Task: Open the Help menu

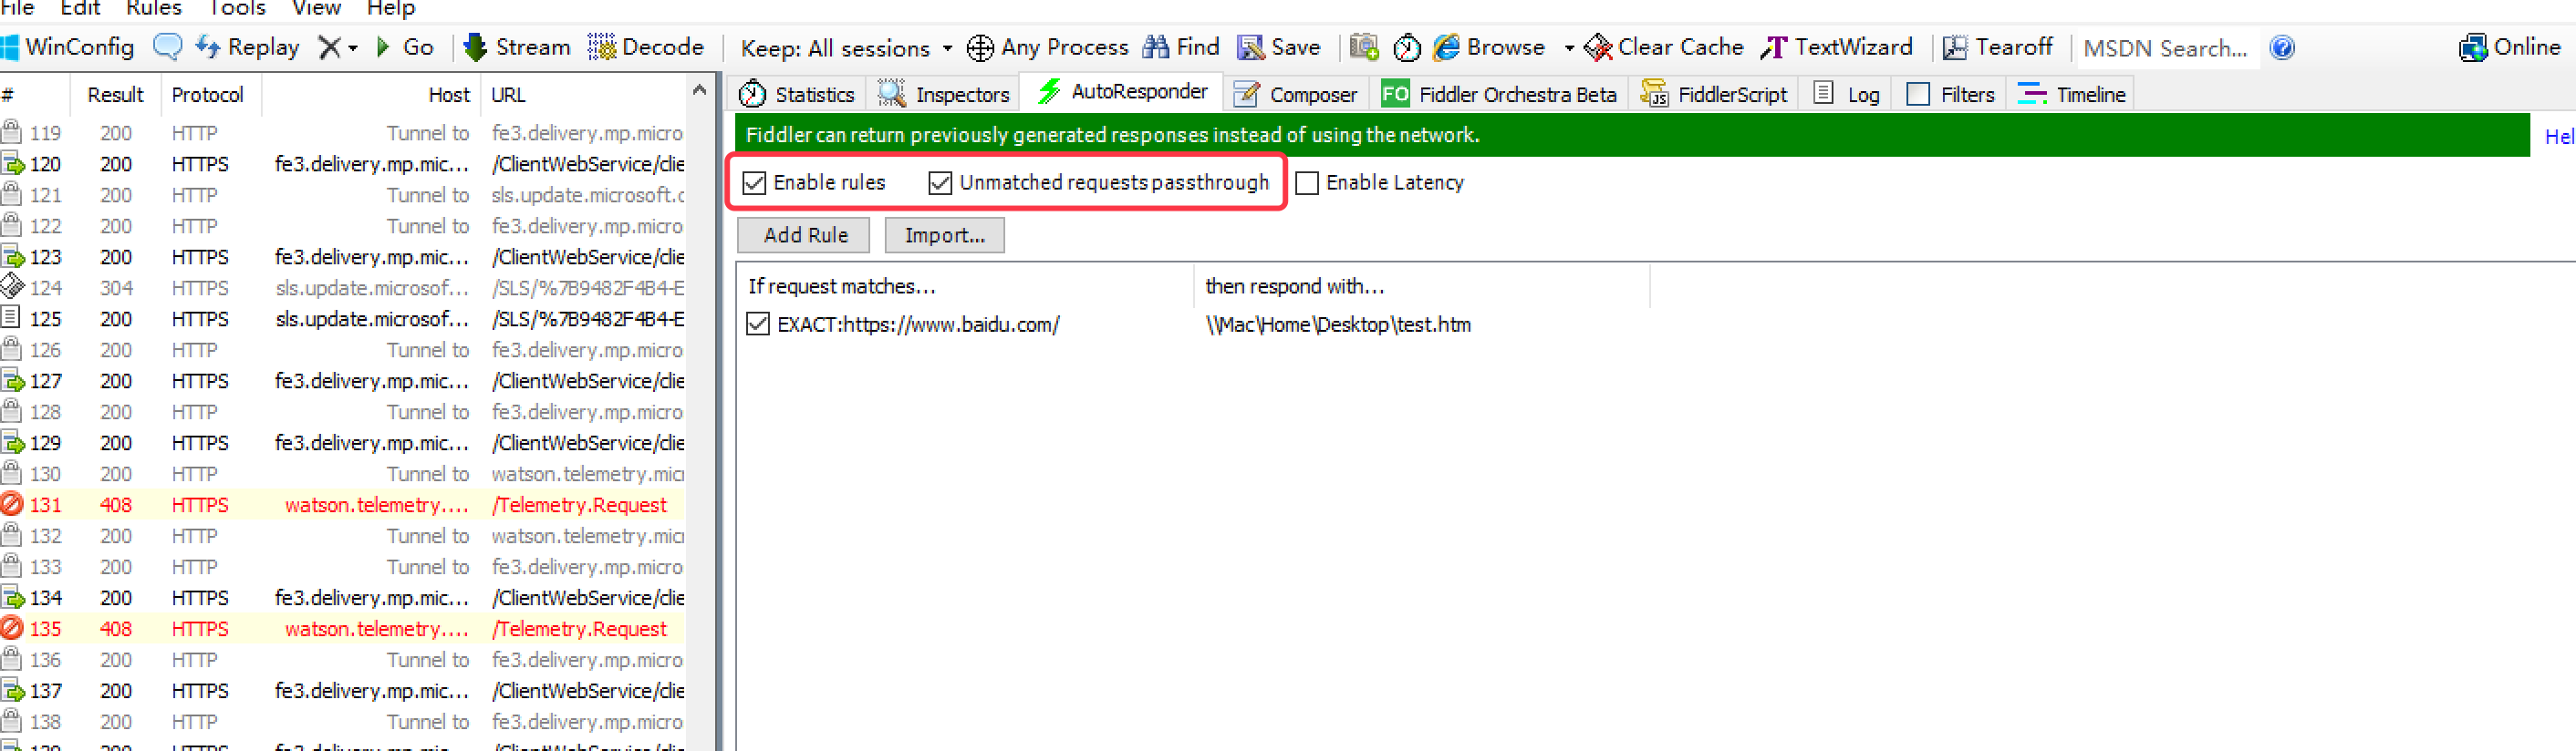Action: pyautogui.click(x=391, y=8)
